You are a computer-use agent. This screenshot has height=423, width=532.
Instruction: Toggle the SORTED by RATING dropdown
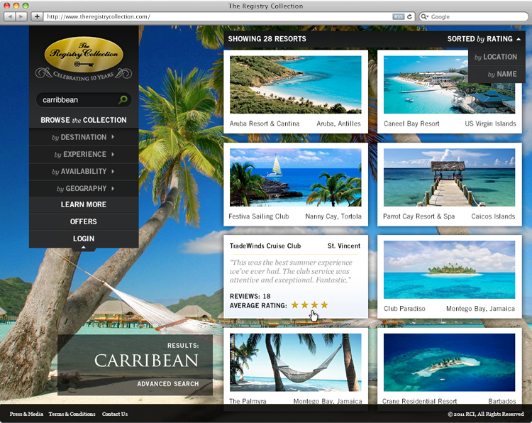(484, 39)
